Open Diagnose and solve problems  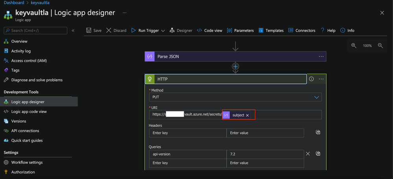click(x=37, y=80)
